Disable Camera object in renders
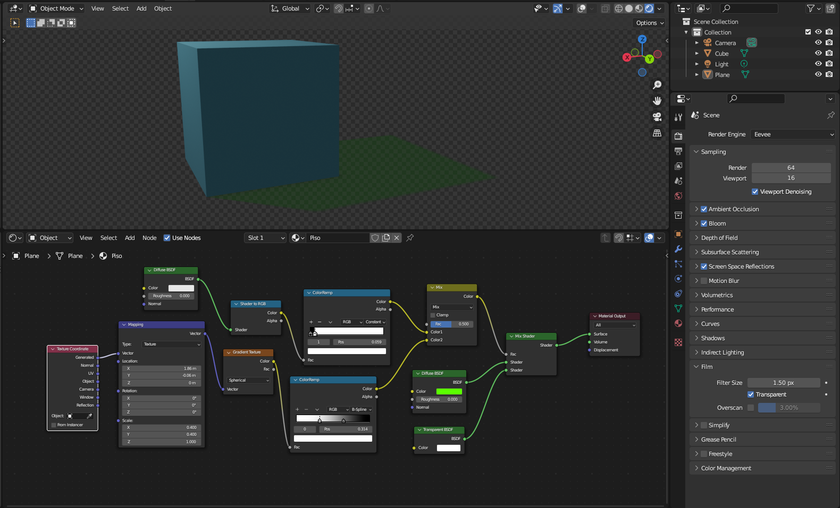This screenshot has width=840, height=508. [829, 42]
